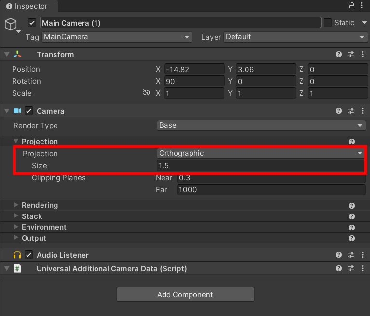Open Universal Additional Camera Data presets icon
This screenshot has width=370, height=316.
coord(351,268)
